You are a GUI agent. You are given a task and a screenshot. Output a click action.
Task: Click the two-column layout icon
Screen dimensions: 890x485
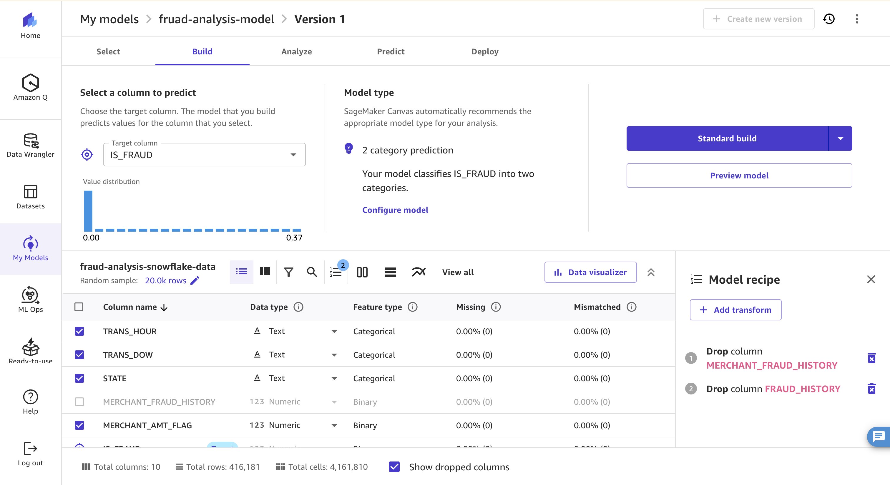362,272
